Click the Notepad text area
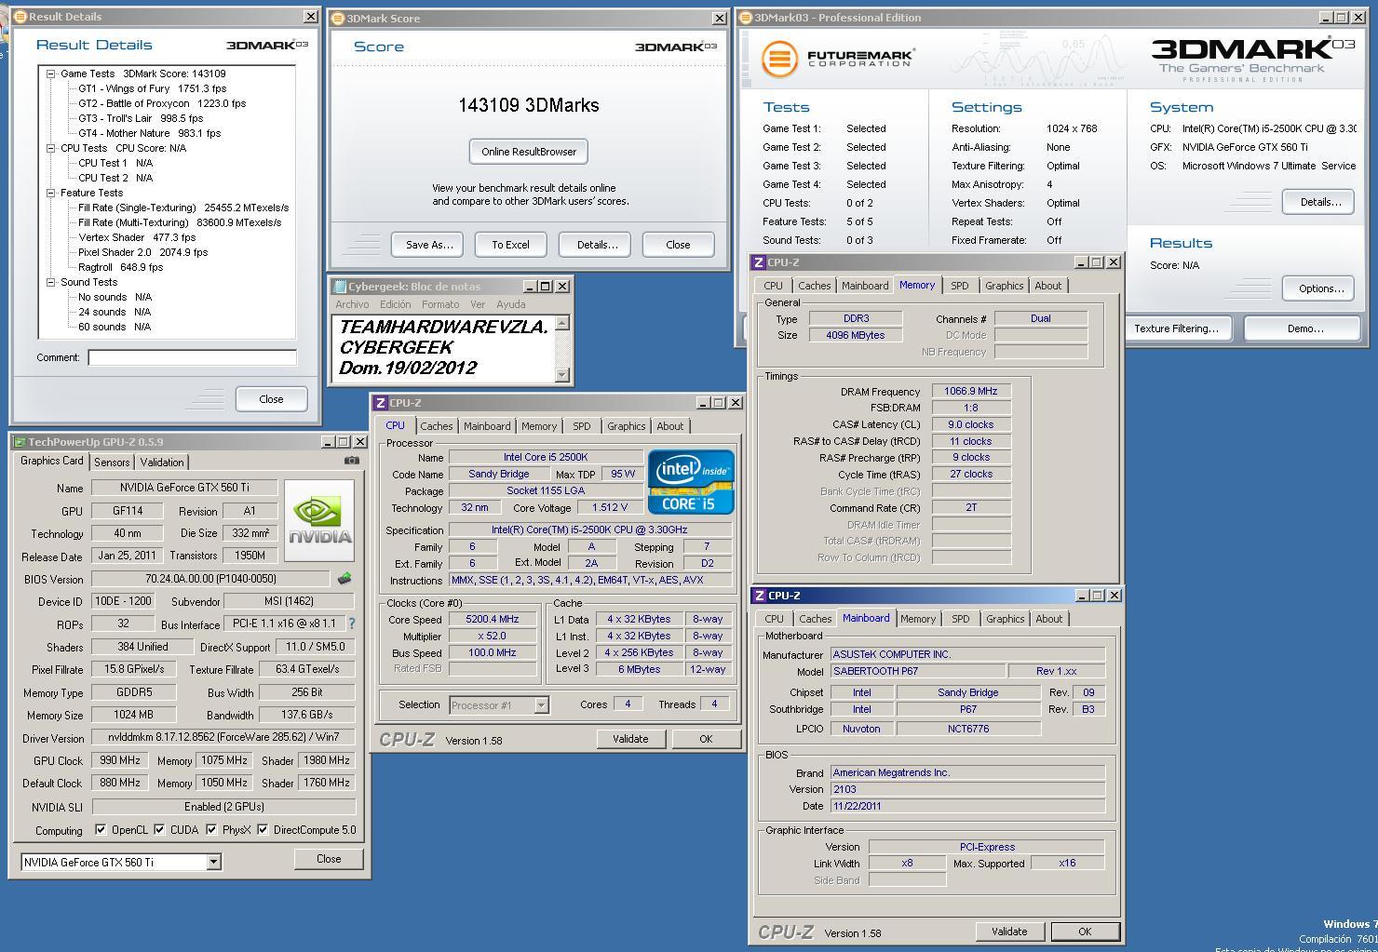Viewport: 1378px width, 952px height. pos(443,348)
